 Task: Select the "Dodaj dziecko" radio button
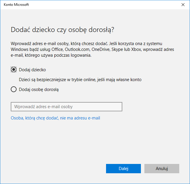(x=14, y=70)
